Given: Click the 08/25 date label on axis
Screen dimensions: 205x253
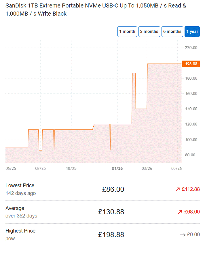Looking at the screenshot, I should tap(40, 168).
